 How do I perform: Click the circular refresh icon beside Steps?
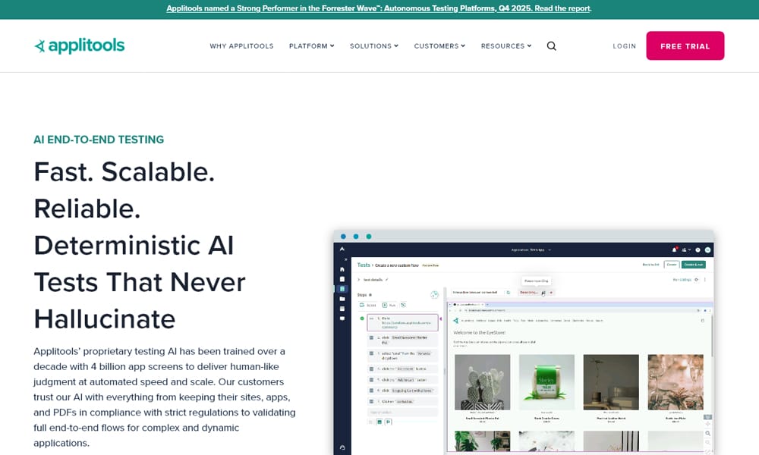point(435,294)
